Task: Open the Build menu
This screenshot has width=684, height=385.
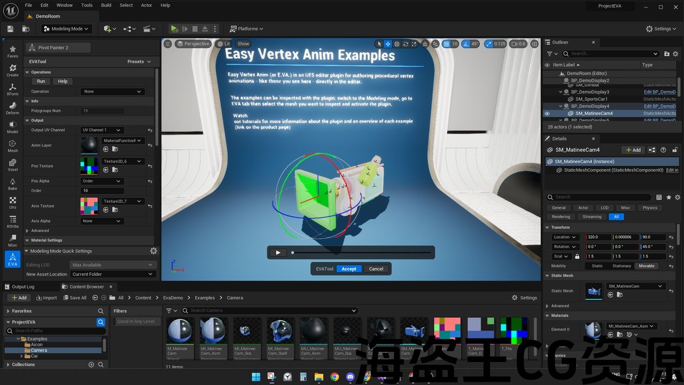Action: [x=106, y=5]
